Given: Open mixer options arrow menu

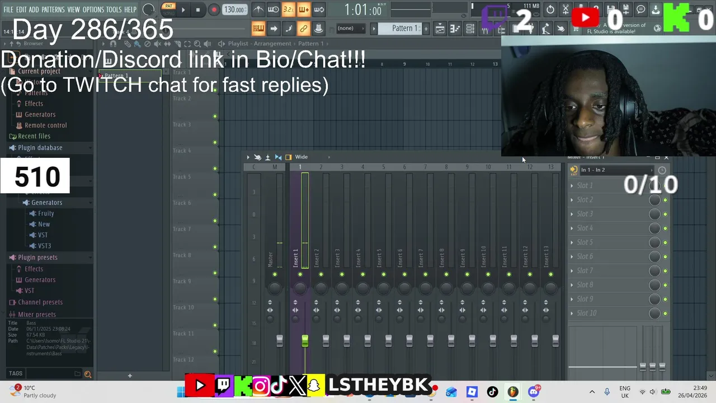Looking at the screenshot, I should pyautogui.click(x=248, y=157).
